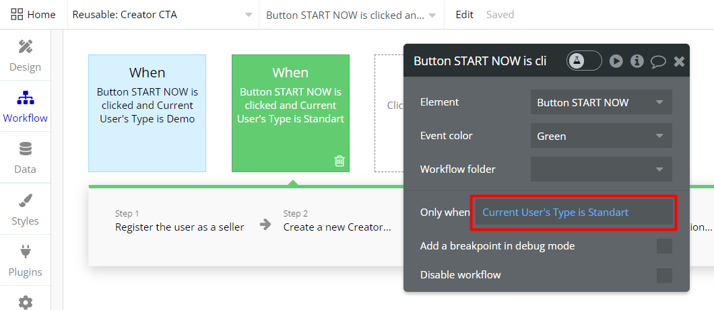Click the Home grid menu
Viewport: 714px width, 310px height.
click(x=33, y=15)
